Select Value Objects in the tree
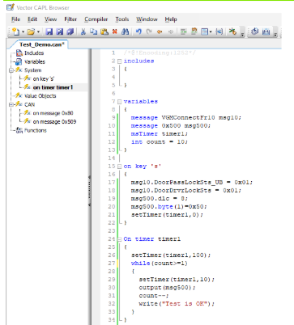This screenshot has width=294, height=325. coord(40,96)
